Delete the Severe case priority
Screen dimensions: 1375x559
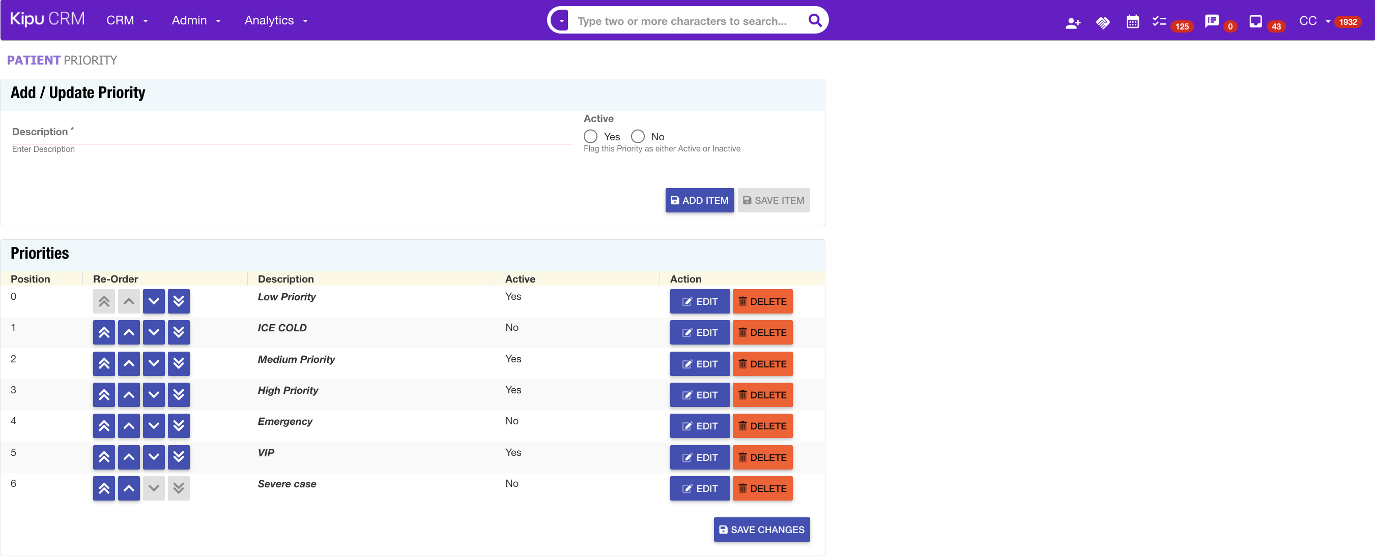click(x=762, y=489)
